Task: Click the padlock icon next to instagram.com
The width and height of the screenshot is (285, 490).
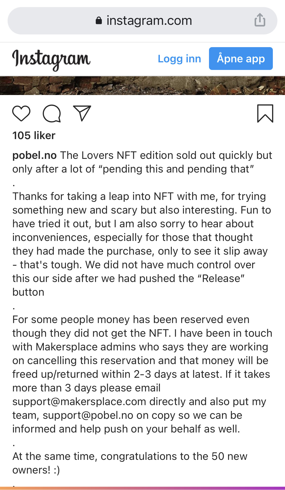Action: click(99, 21)
